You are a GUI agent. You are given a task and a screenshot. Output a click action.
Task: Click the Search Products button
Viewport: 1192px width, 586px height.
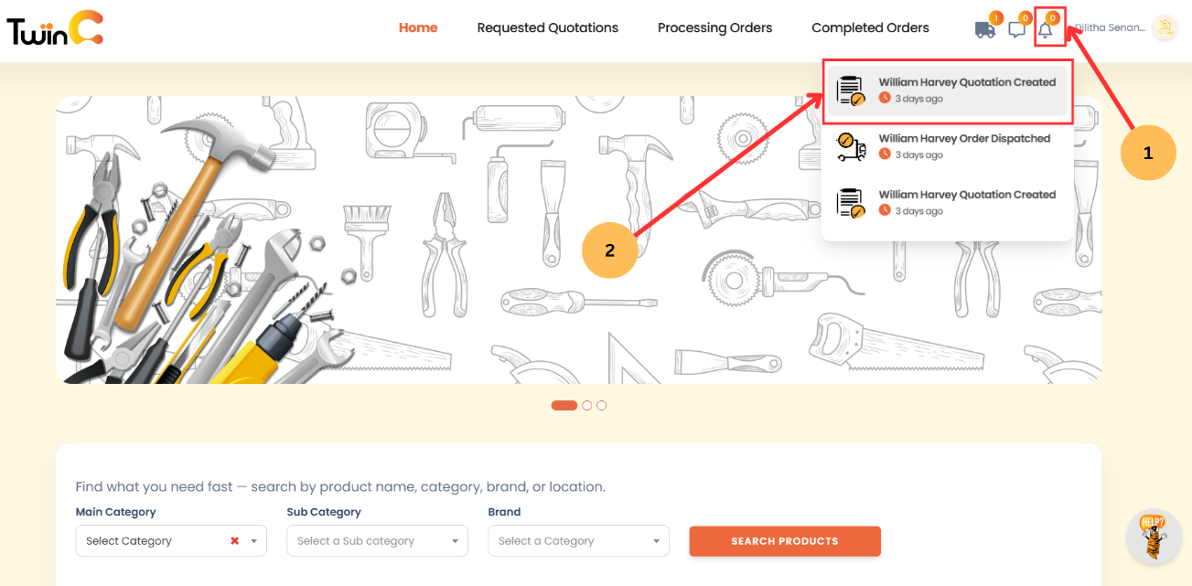coord(784,541)
